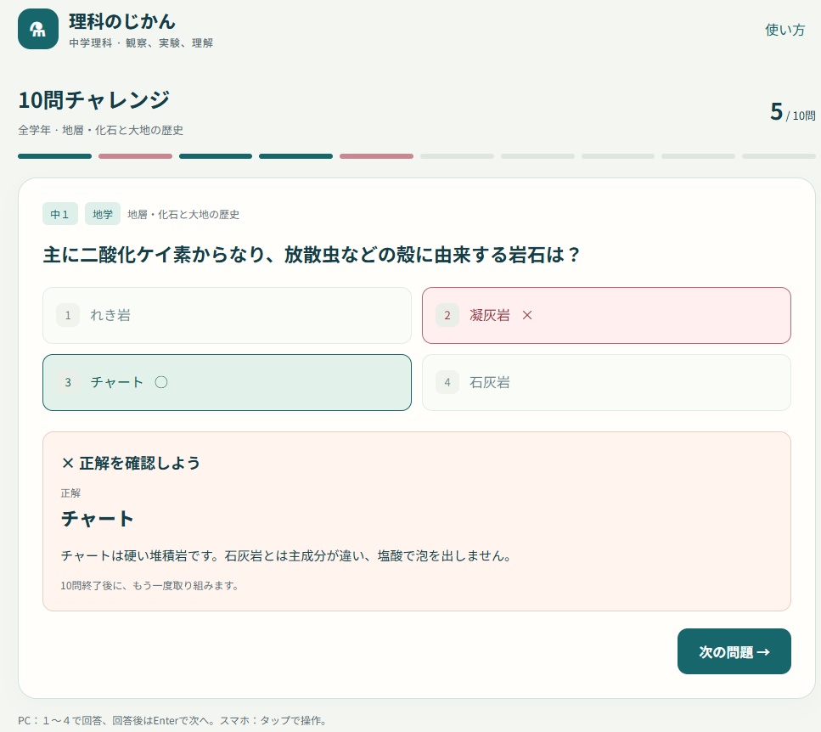Click the number 1 badge on れき岩 option
This screenshot has height=732, width=821.
click(x=68, y=315)
